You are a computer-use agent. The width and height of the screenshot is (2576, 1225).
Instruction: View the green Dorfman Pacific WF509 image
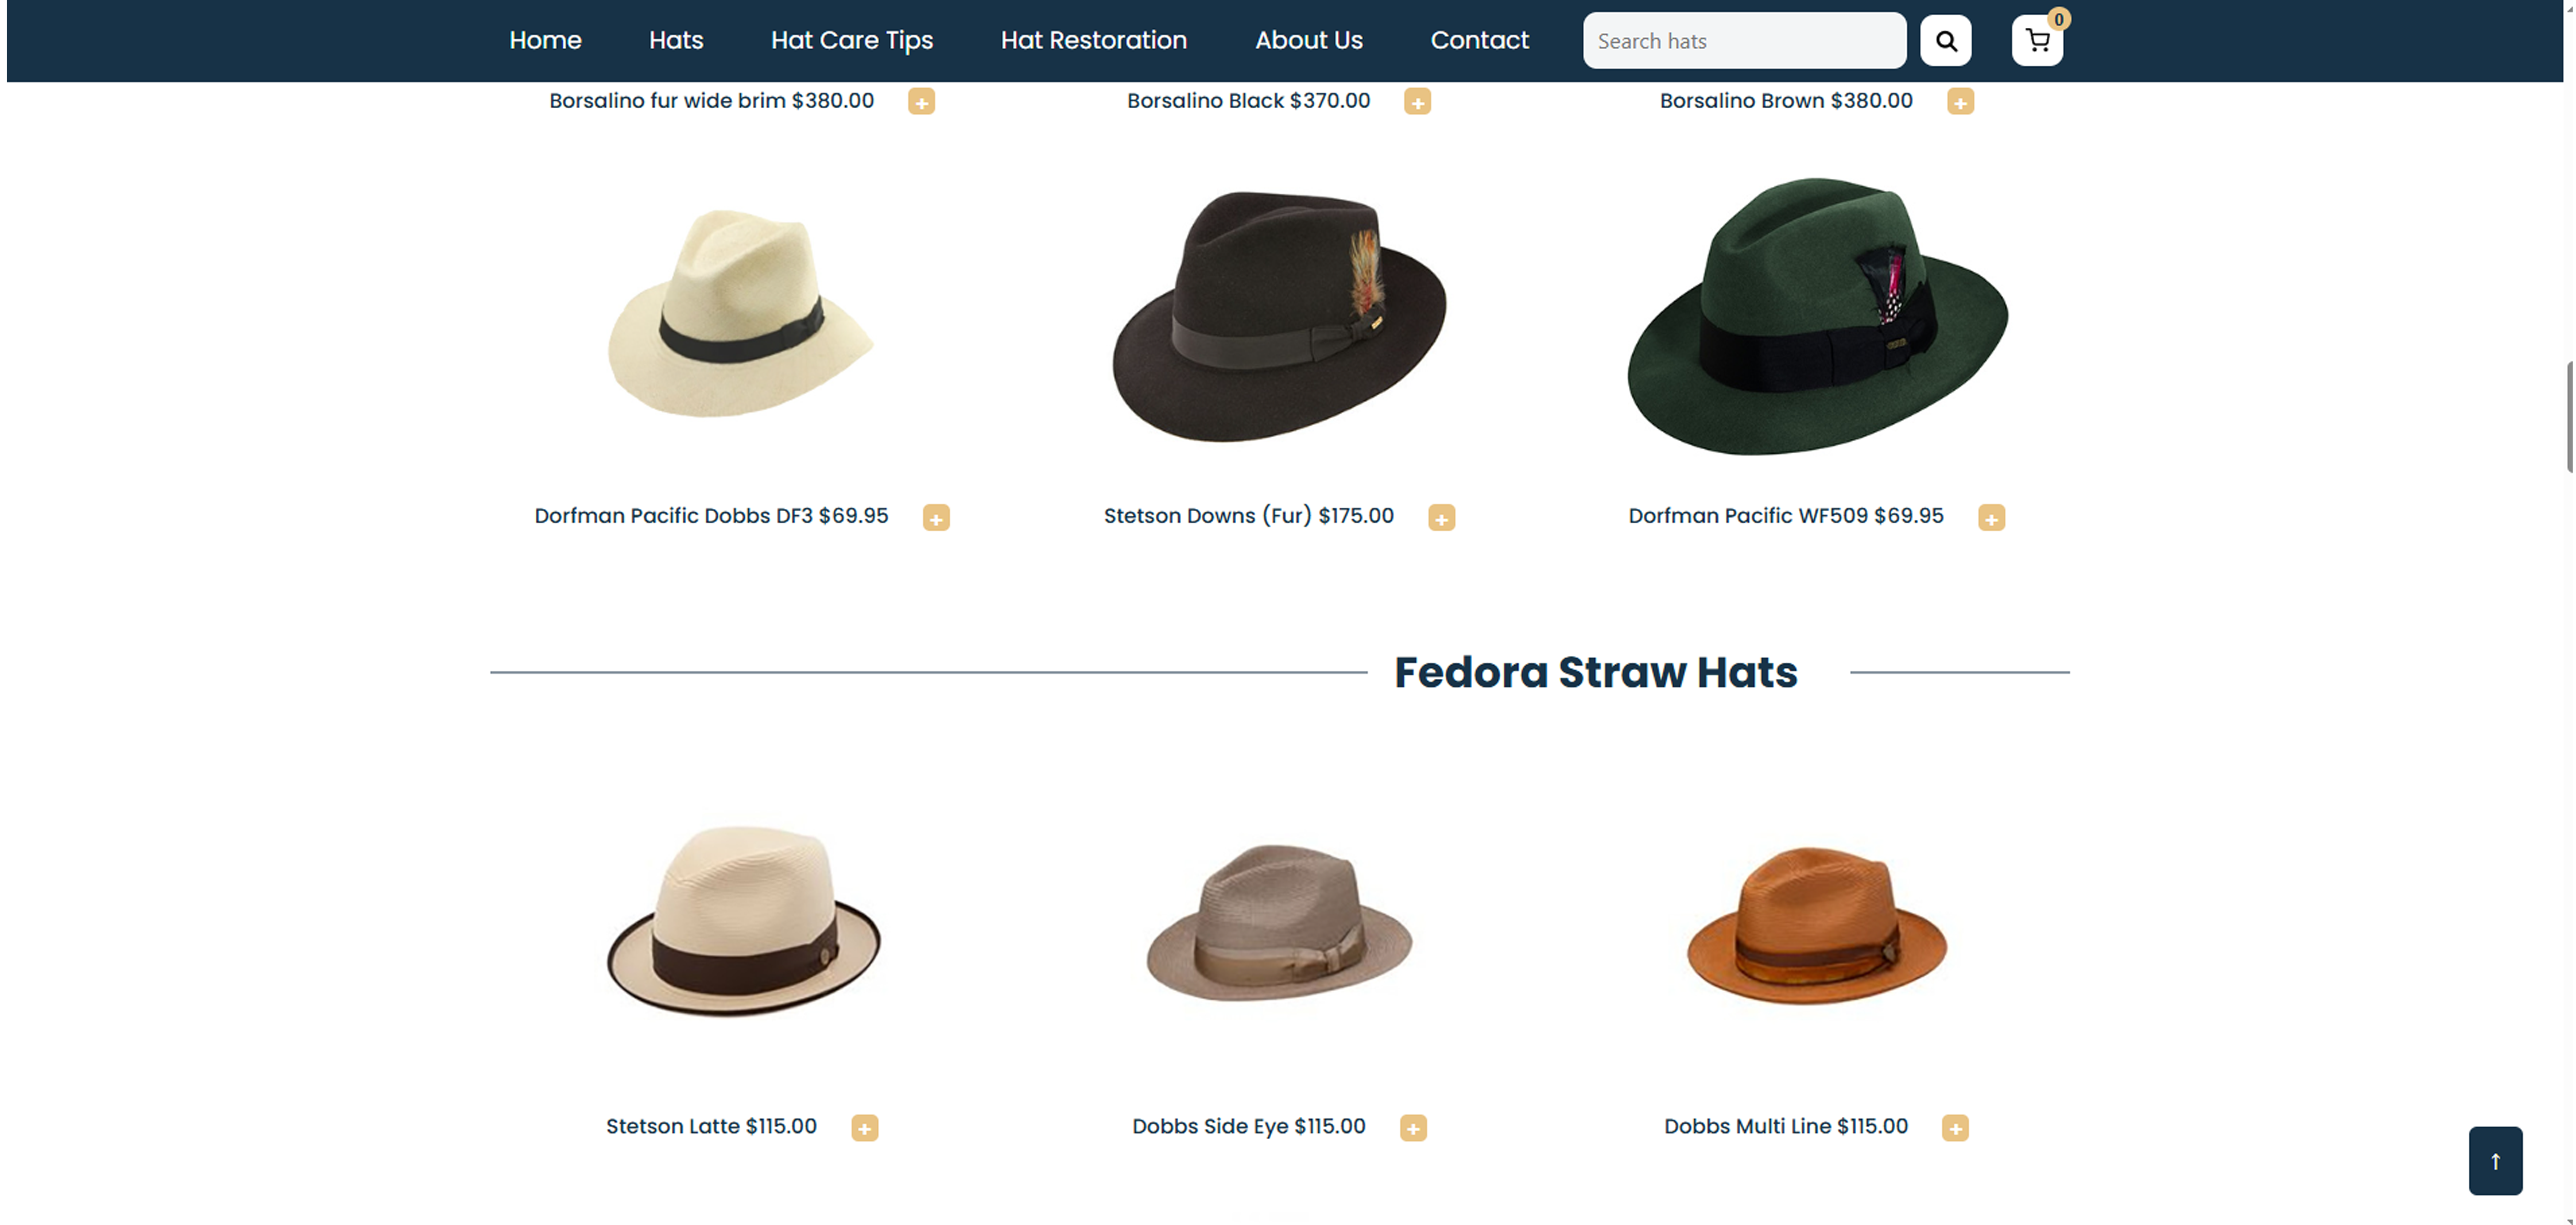click(1817, 316)
